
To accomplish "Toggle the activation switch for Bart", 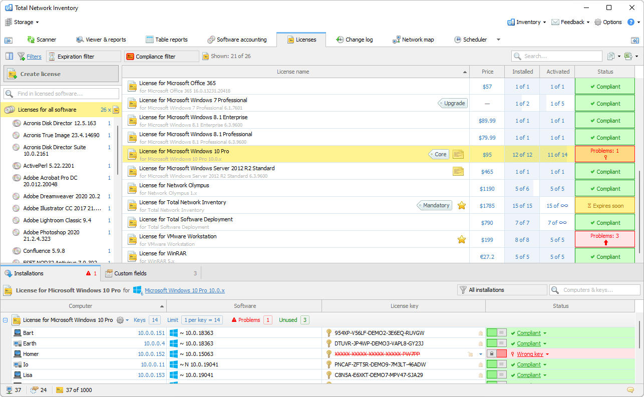I will (497, 333).
